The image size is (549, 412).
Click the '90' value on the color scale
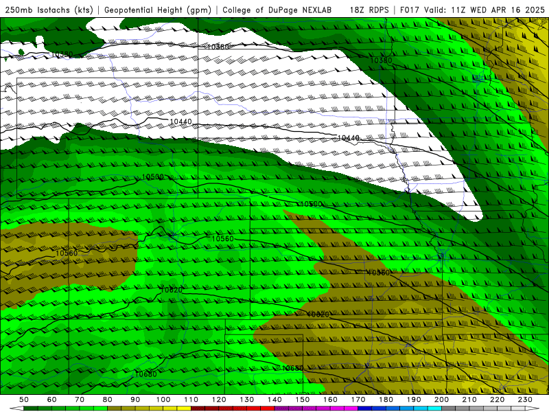pyautogui.click(x=135, y=400)
